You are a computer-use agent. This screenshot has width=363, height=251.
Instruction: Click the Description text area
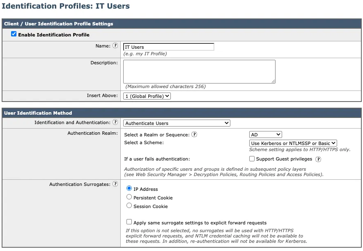199,71
